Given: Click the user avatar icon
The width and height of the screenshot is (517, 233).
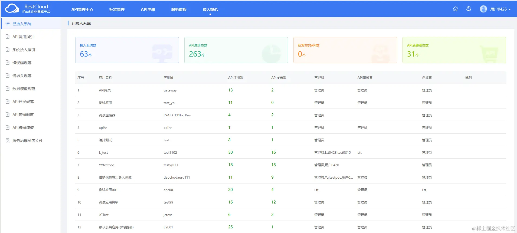Looking at the screenshot, I should tap(483, 9).
